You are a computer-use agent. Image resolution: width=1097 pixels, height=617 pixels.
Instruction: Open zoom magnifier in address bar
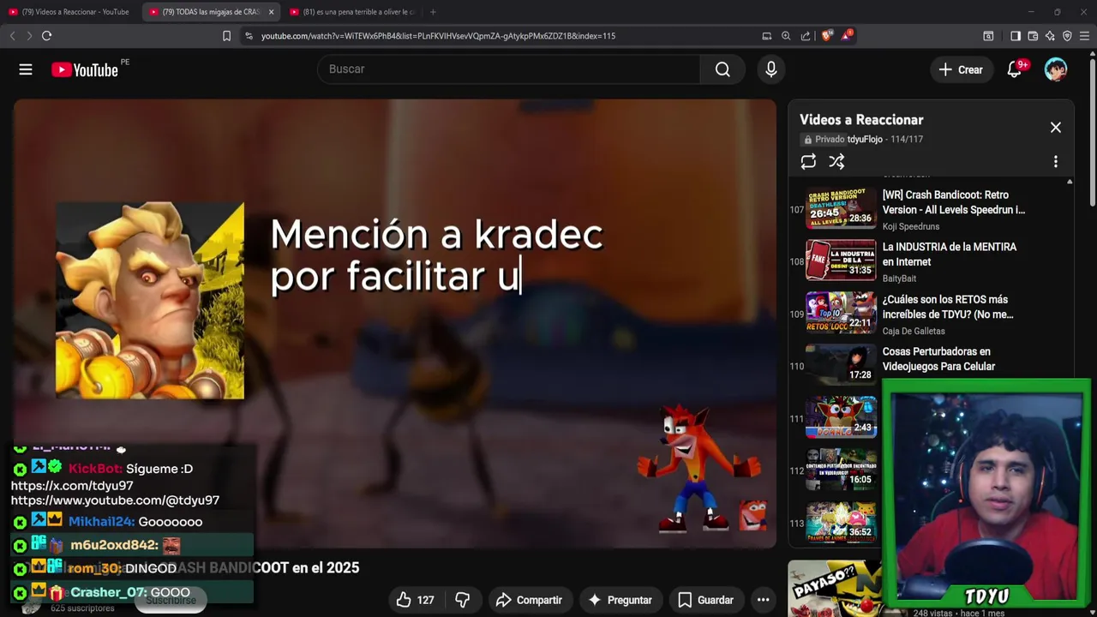tap(786, 36)
